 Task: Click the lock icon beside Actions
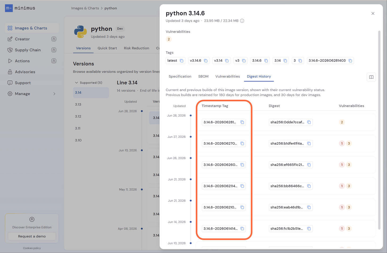[x=54, y=61]
